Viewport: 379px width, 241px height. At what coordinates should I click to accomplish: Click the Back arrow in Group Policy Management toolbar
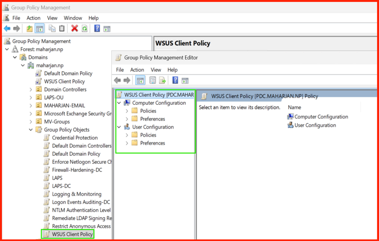[7, 29]
